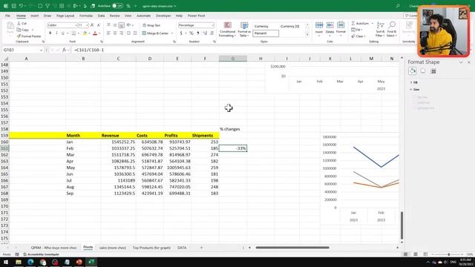Open the font name dropdown
Viewport: 475px width, 267px height.
point(76,25)
